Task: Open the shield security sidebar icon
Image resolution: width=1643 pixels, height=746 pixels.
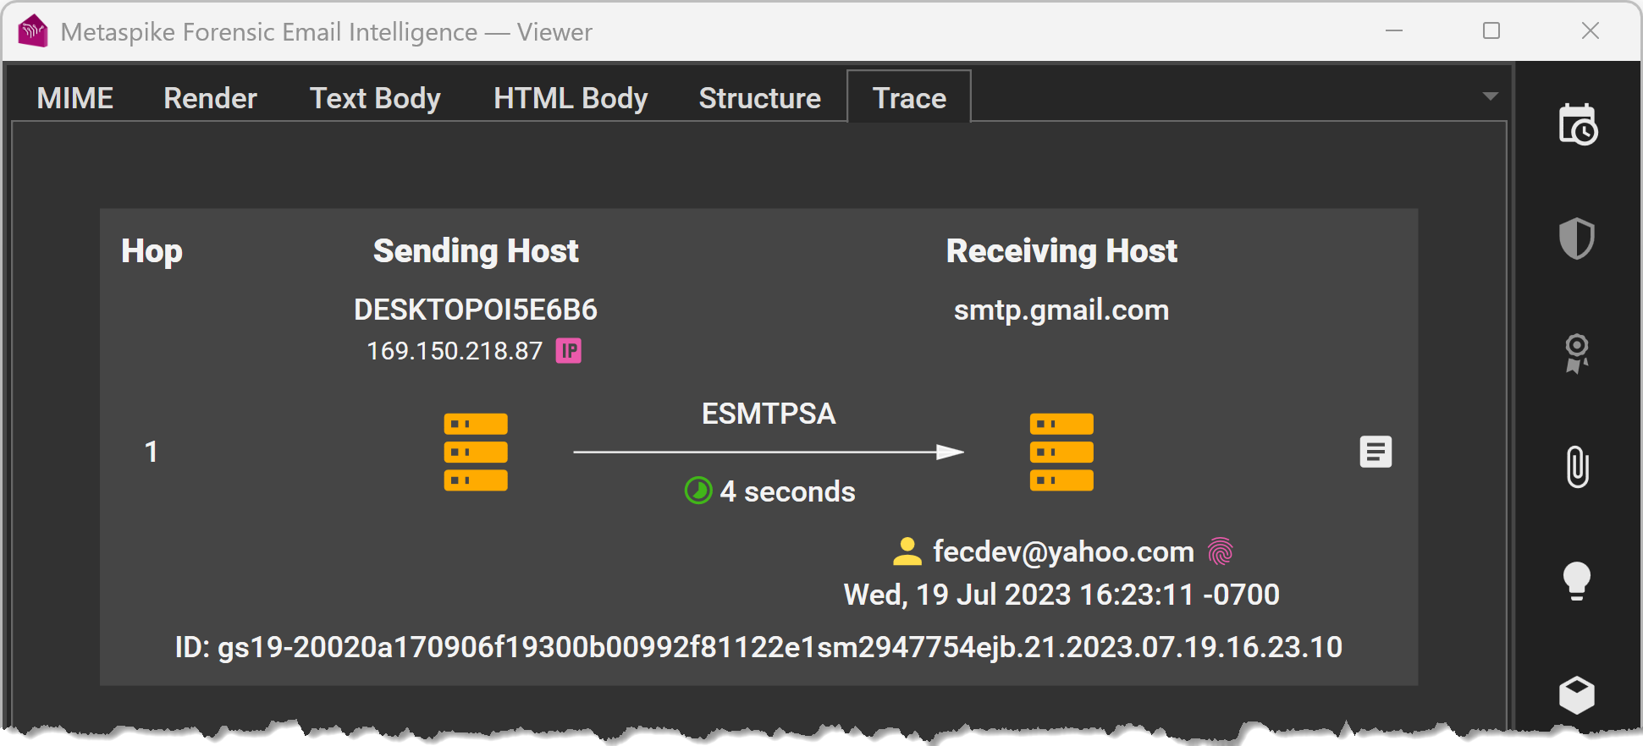Action: point(1577,239)
